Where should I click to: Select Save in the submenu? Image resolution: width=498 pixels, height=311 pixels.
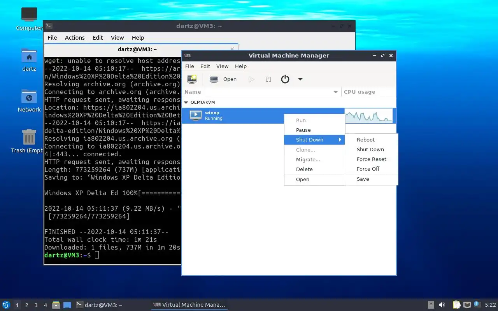[372, 179]
